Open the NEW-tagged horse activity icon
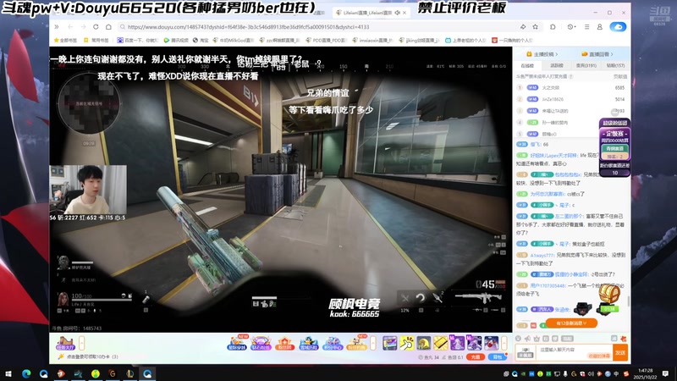The image size is (677, 381). [x=356, y=343]
